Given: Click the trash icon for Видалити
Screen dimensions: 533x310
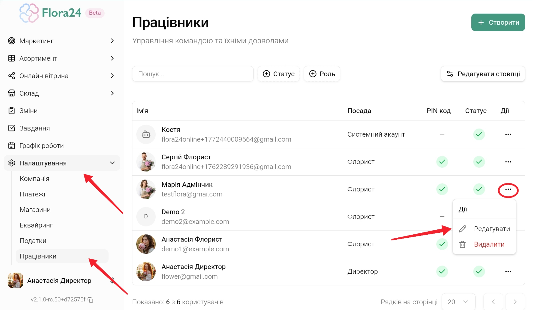Looking at the screenshot, I should (462, 244).
